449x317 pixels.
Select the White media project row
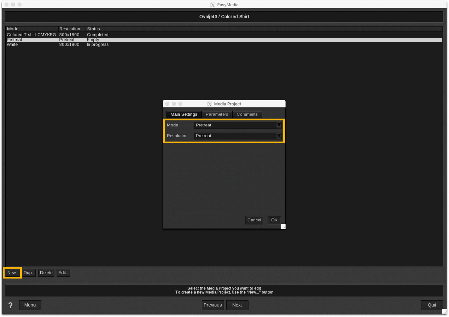tap(12, 44)
